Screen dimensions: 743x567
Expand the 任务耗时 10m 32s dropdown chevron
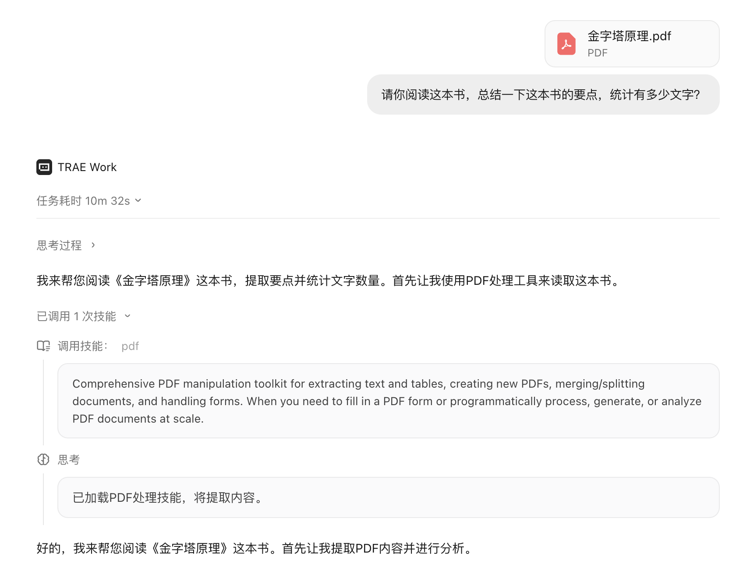click(138, 200)
